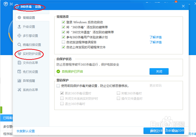Click the magnifier icon beside 病毒扫描设置
The height and width of the screenshot is (137, 196).
pos(19,45)
